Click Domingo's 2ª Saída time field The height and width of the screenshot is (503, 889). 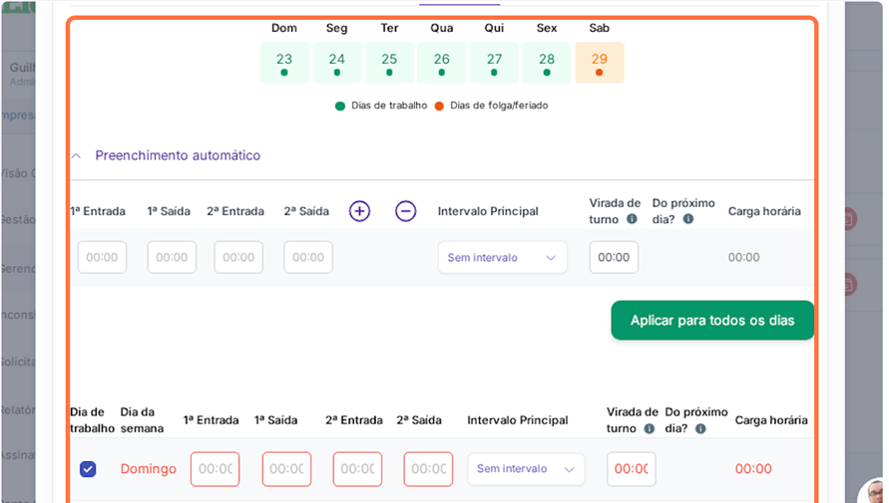(x=429, y=469)
